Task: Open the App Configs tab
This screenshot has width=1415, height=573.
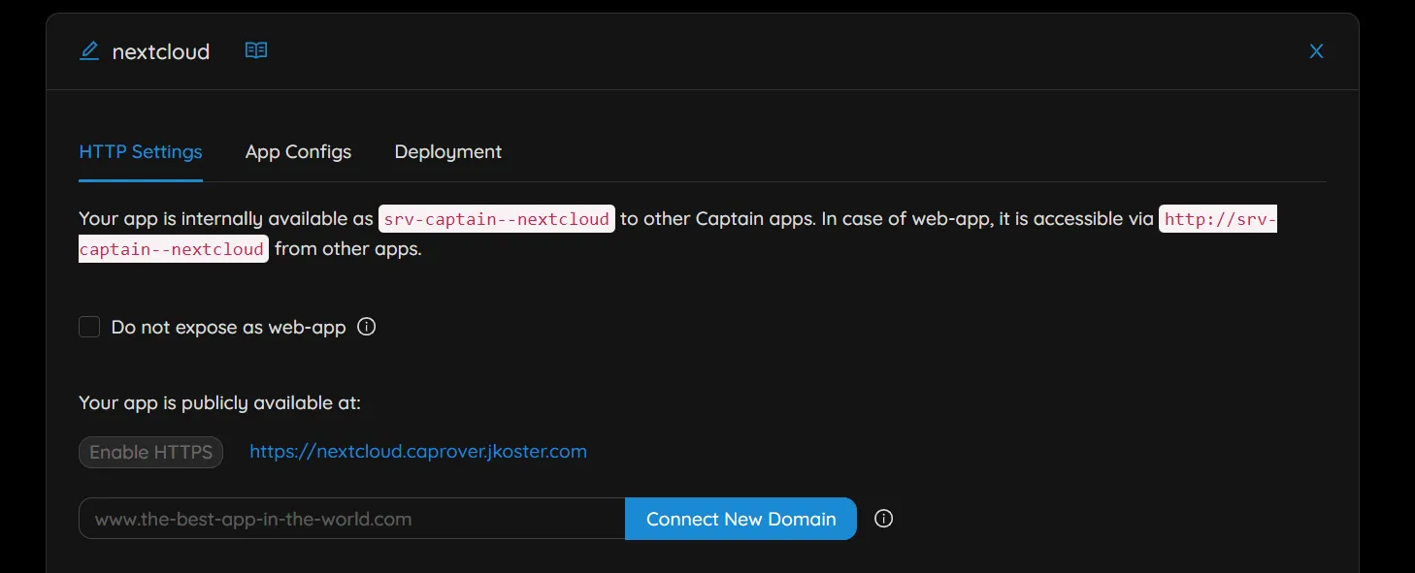Action: pos(298,152)
